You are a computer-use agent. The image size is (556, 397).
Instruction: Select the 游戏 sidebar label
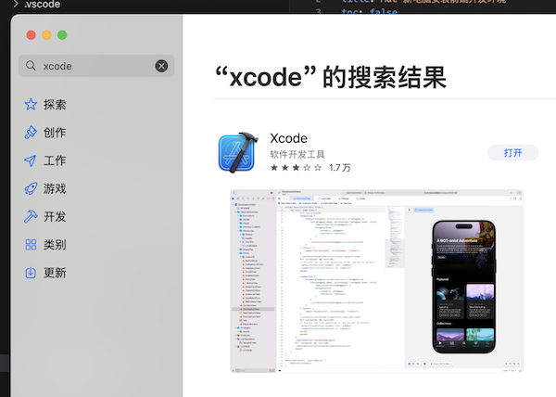(55, 188)
